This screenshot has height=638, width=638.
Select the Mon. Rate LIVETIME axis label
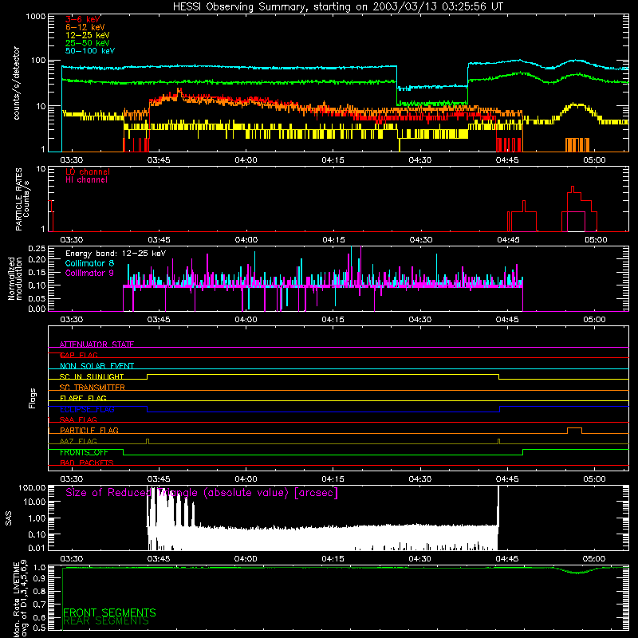click(x=20, y=598)
